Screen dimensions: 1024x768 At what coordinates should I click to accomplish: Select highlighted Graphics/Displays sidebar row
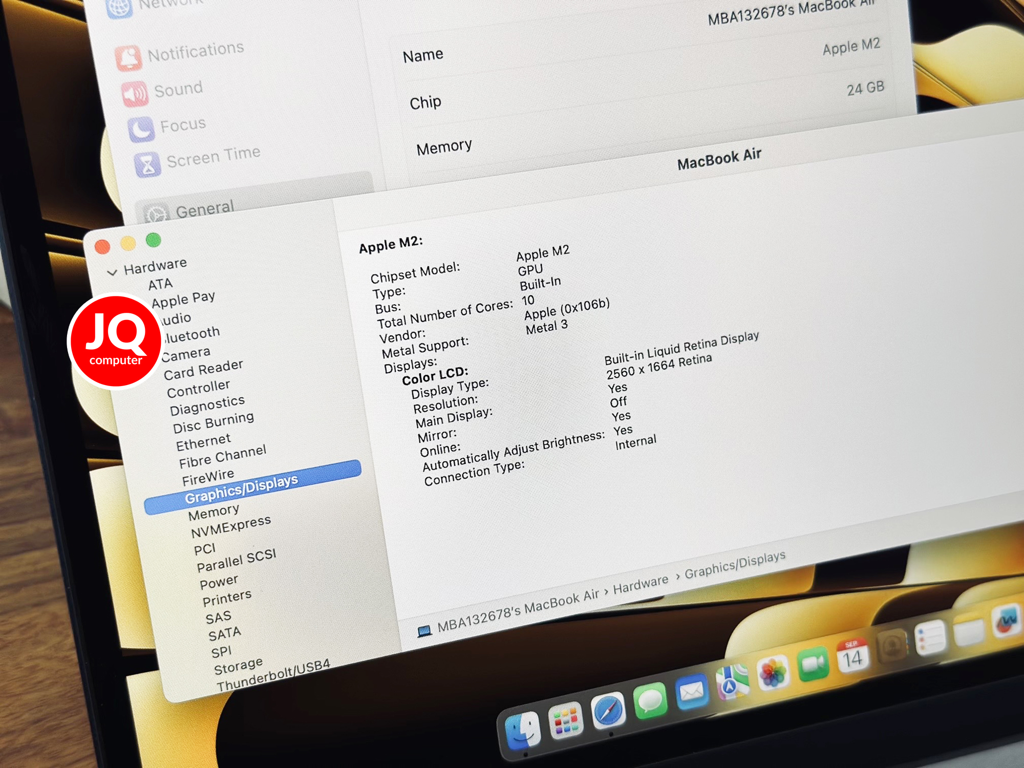coord(253,487)
